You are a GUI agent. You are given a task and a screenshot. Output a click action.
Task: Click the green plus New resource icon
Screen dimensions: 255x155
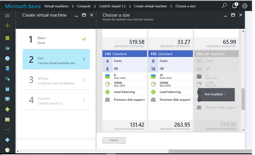pos(7,25)
